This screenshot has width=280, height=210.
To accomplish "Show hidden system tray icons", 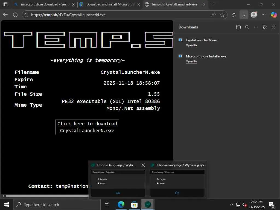I will [x=231, y=205].
